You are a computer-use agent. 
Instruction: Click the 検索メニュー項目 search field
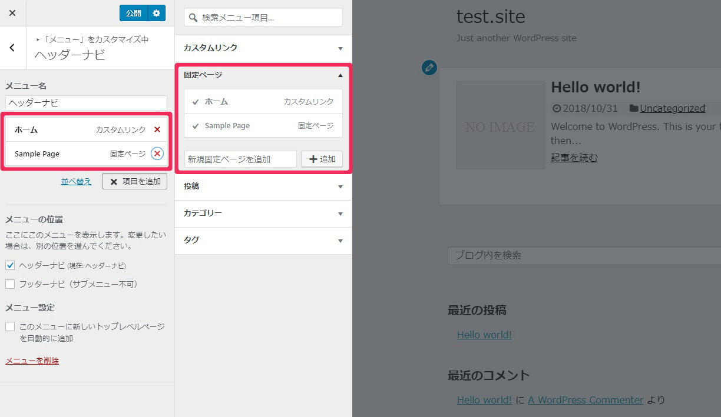pyautogui.click(x=263, y=18)
